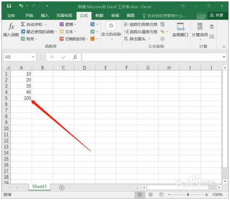The width and height of the screenshot is (230, 200).
Task: Open the Data (数据) ribbon tab
Action: point(99,15)
